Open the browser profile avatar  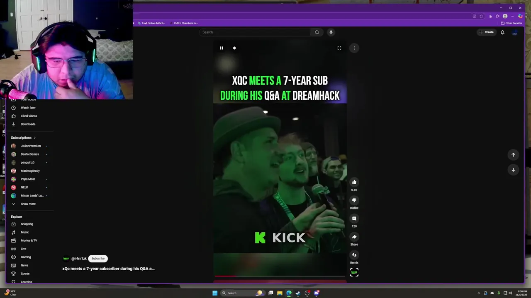pyautogui.click(x=505, y=16)
